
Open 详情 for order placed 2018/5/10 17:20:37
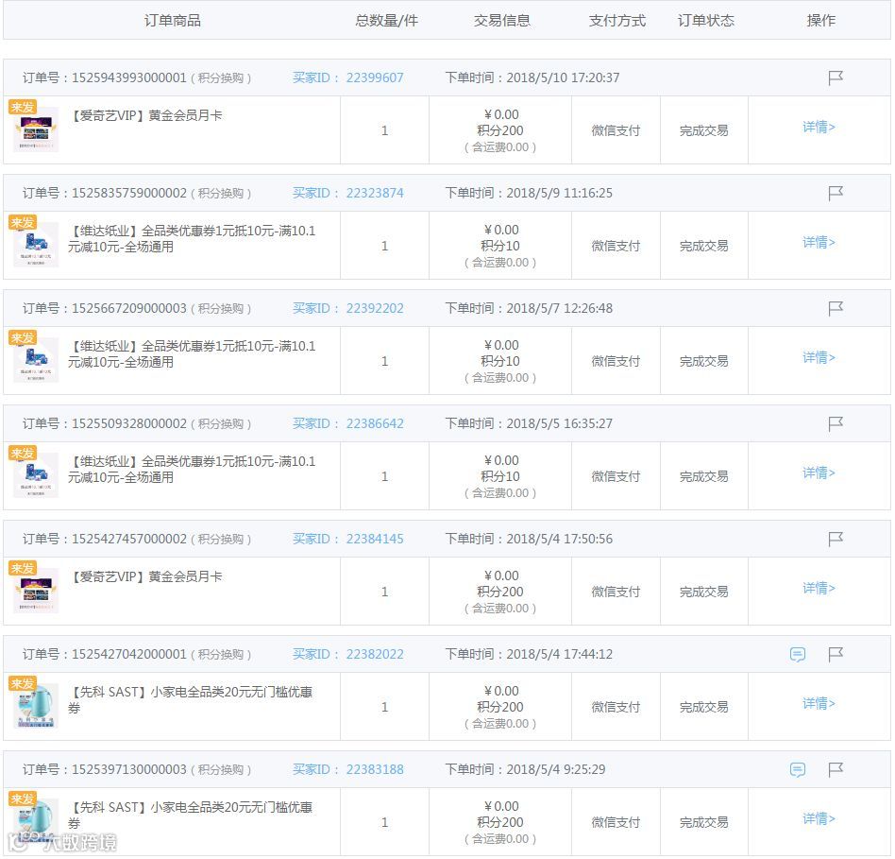point(819,127)
